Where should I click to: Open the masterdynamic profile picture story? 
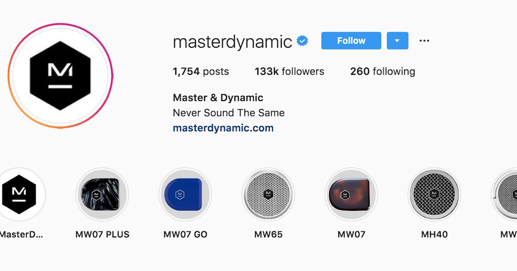coord(60,76)
